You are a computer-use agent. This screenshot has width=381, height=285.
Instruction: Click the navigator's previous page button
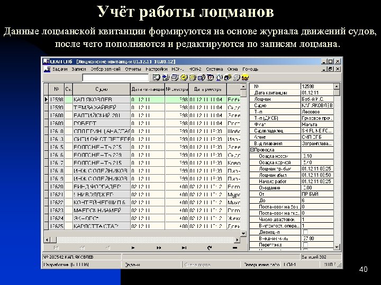coord(82,248)
